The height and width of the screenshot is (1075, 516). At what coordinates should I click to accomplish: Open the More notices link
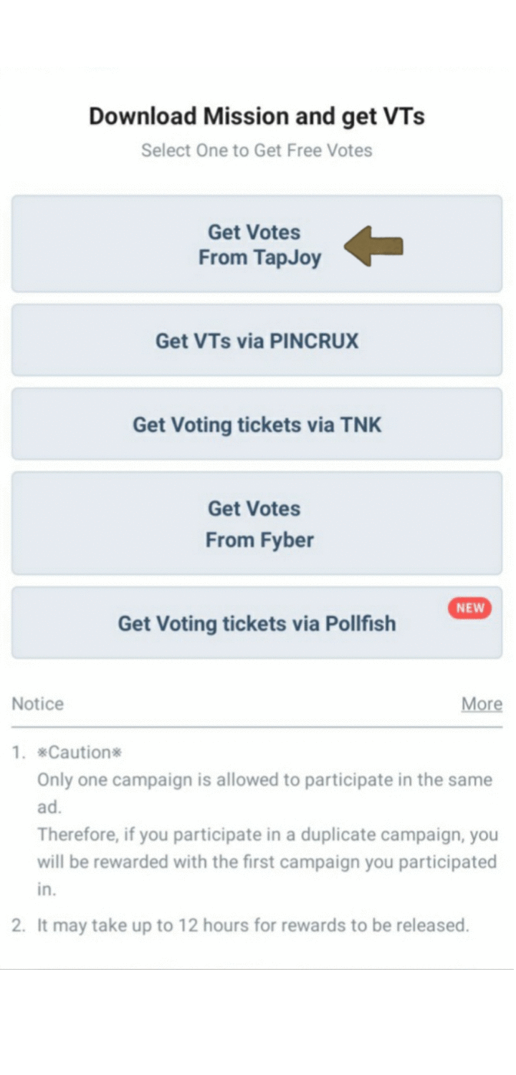(x=482, y=704)
